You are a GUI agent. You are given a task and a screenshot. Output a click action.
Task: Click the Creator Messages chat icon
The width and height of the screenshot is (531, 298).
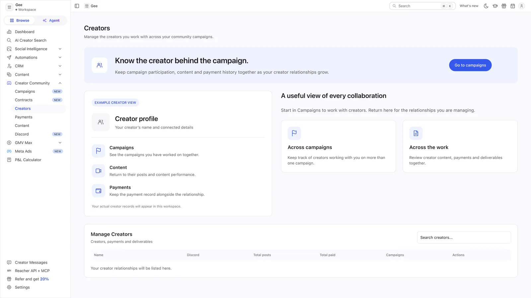point(9,263)
